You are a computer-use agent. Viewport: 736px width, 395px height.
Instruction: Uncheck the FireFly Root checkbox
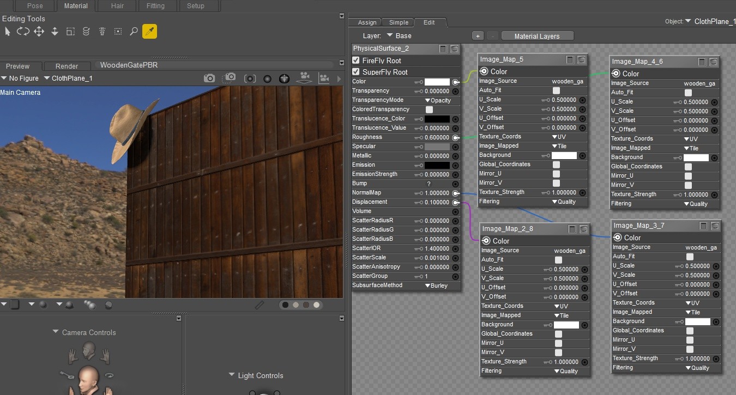[x=356, y=60]
